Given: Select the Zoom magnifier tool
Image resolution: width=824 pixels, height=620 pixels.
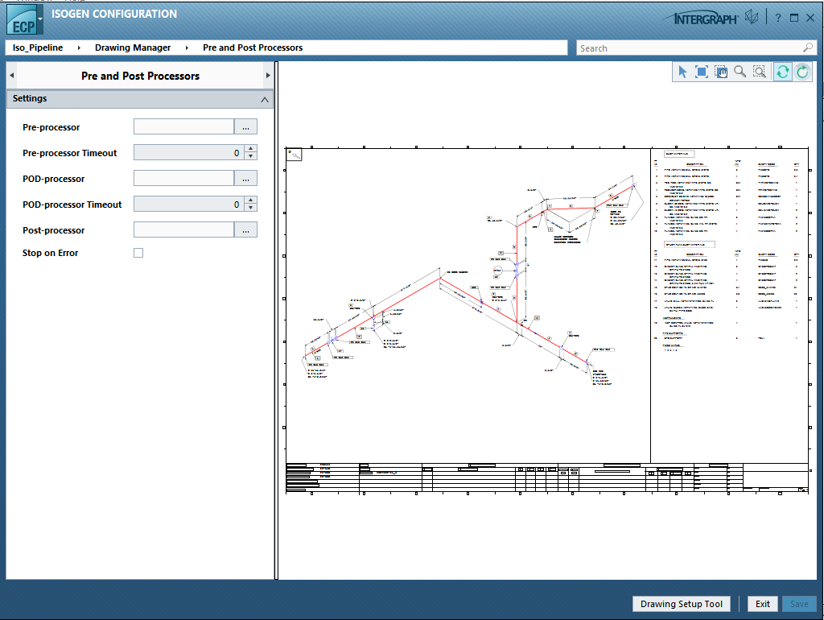Looking at the screenshot, I should [x=740, y=72].
